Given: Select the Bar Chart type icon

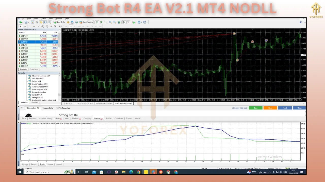Looking at the screenshot, I should (x=97, y=22).
